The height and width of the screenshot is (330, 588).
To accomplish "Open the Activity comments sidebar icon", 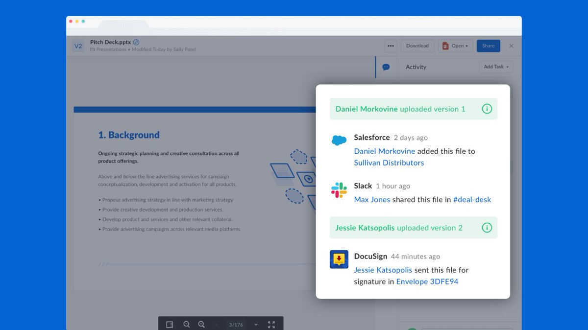I will [386, 67].
